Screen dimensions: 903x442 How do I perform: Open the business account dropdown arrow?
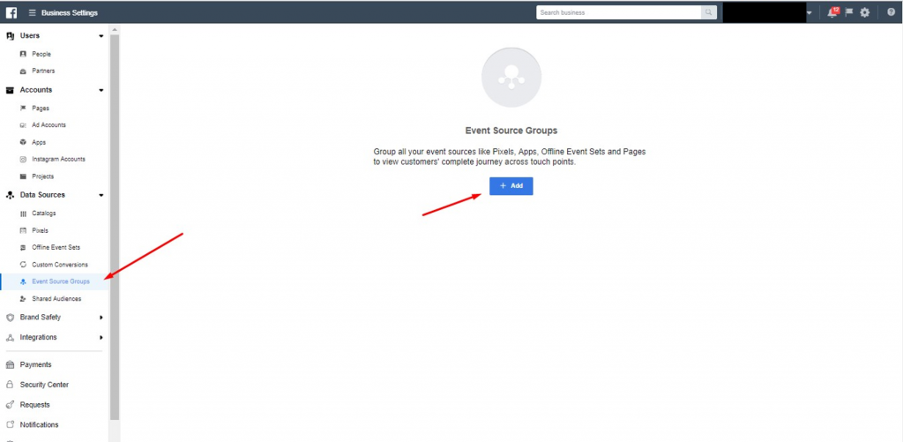click(810, 12)
